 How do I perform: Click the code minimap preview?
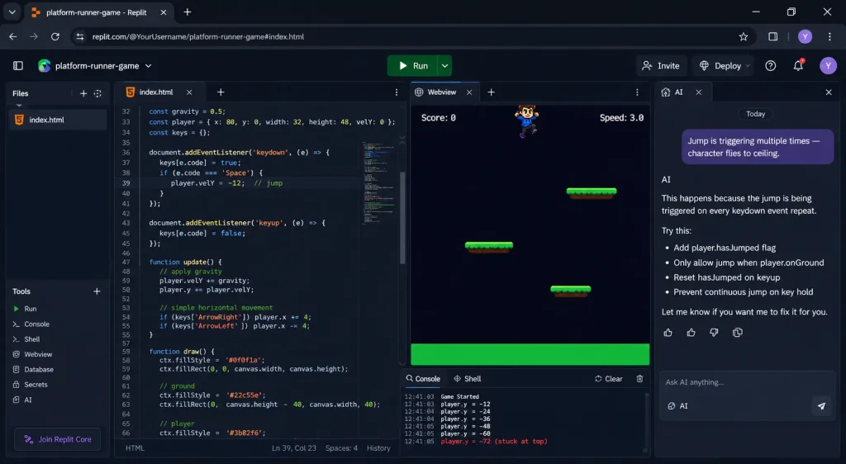point(378,183)
